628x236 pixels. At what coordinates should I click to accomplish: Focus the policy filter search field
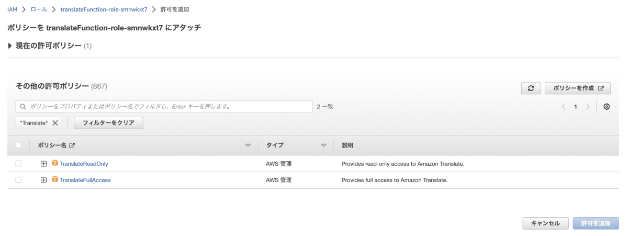click(x=164, y=107)
